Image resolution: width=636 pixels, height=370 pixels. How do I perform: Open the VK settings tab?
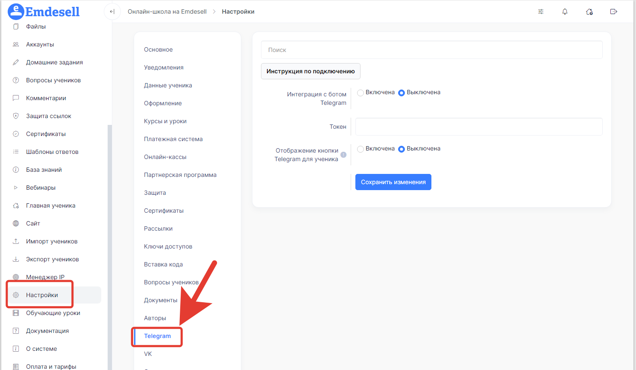pos(148,354)
